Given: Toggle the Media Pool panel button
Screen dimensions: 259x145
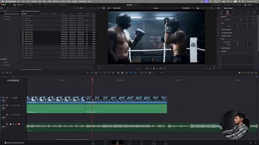Looking at the screenshot, I should 18,5.
